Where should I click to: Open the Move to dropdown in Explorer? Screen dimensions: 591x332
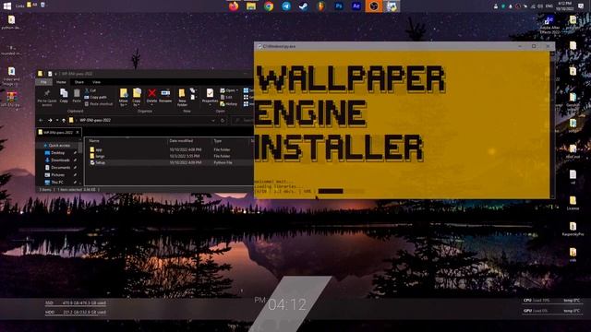coord(123,97)
